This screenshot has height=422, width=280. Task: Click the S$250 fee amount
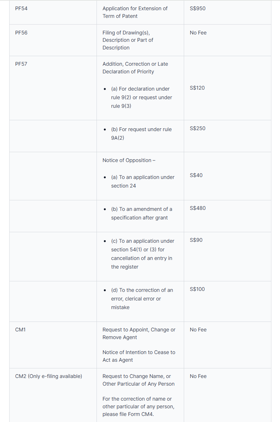197,129
